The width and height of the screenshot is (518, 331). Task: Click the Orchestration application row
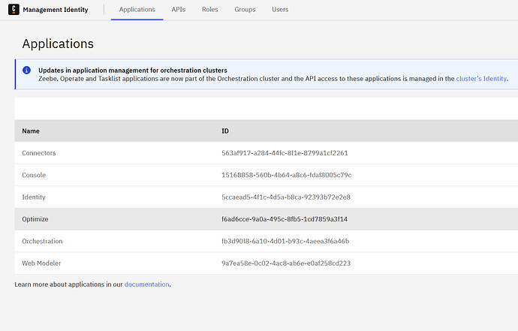pos(42,241)
